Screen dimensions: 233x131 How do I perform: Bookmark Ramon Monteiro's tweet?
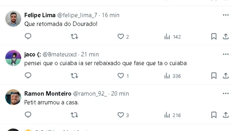214,115
